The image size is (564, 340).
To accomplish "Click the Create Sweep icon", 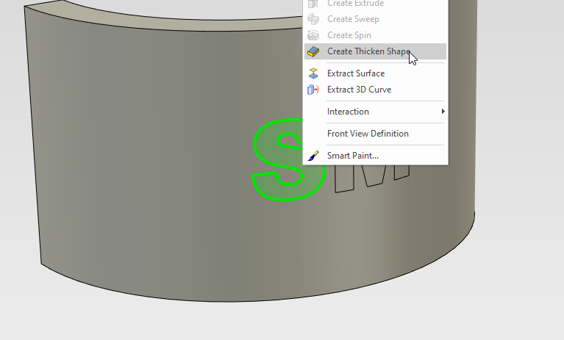I will [313, 19].
